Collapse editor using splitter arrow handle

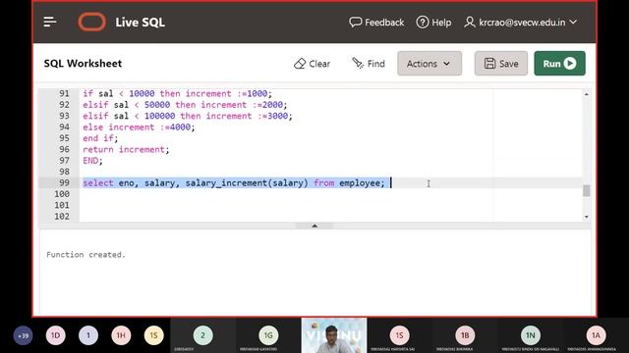click(314, 226)
